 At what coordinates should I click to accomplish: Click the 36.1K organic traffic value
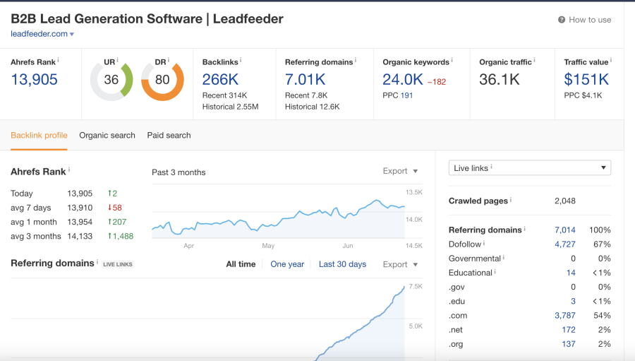[500, 80]
